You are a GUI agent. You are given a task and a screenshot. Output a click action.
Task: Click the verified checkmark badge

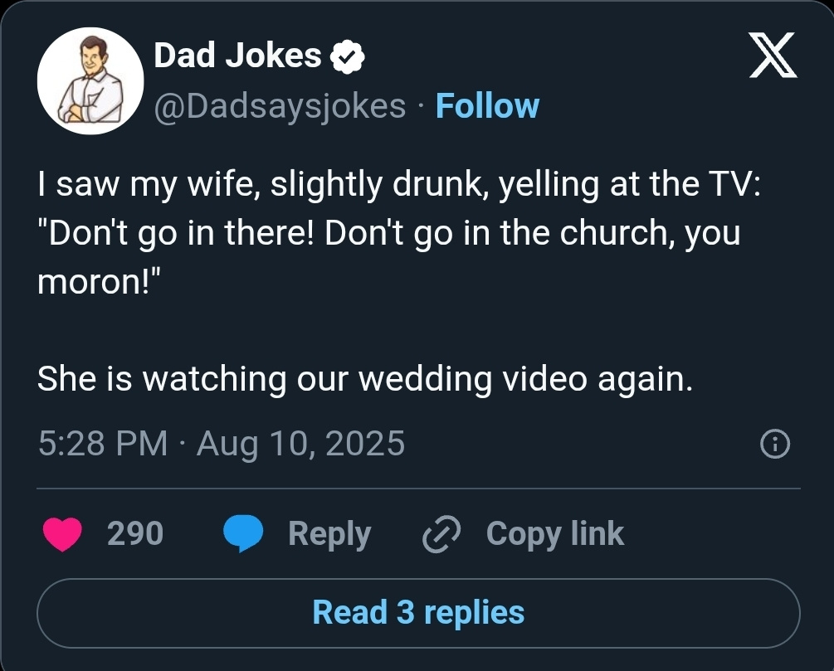[349, 56]
